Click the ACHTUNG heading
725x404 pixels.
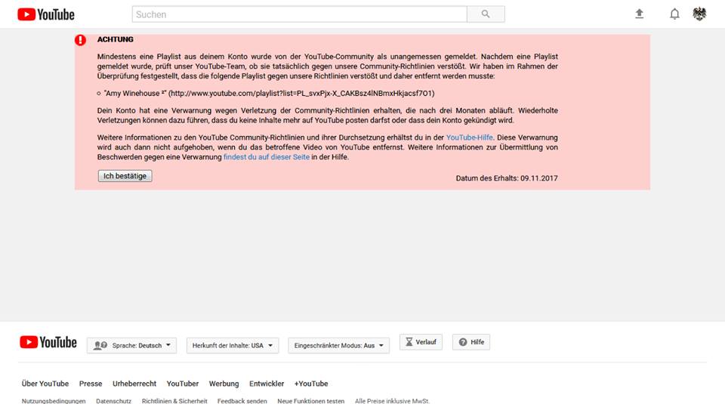(115, 39)
